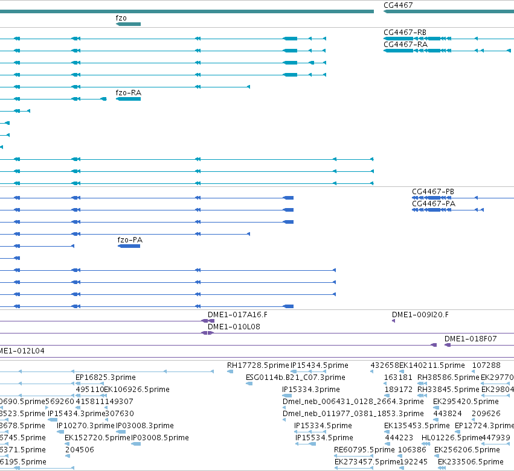This screenshot has height=471, width=514.
Task: Click EST HL01226.5prime label
Action: (452, 438)
